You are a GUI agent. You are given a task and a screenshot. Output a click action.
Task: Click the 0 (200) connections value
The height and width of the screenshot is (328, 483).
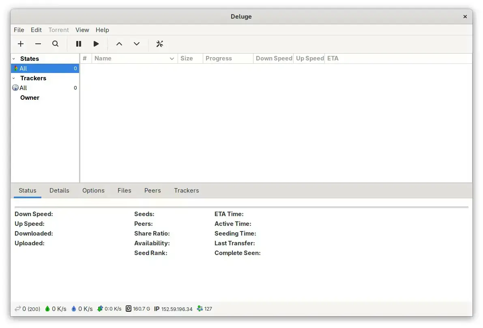pyautogui.click(x=31, y=309)
